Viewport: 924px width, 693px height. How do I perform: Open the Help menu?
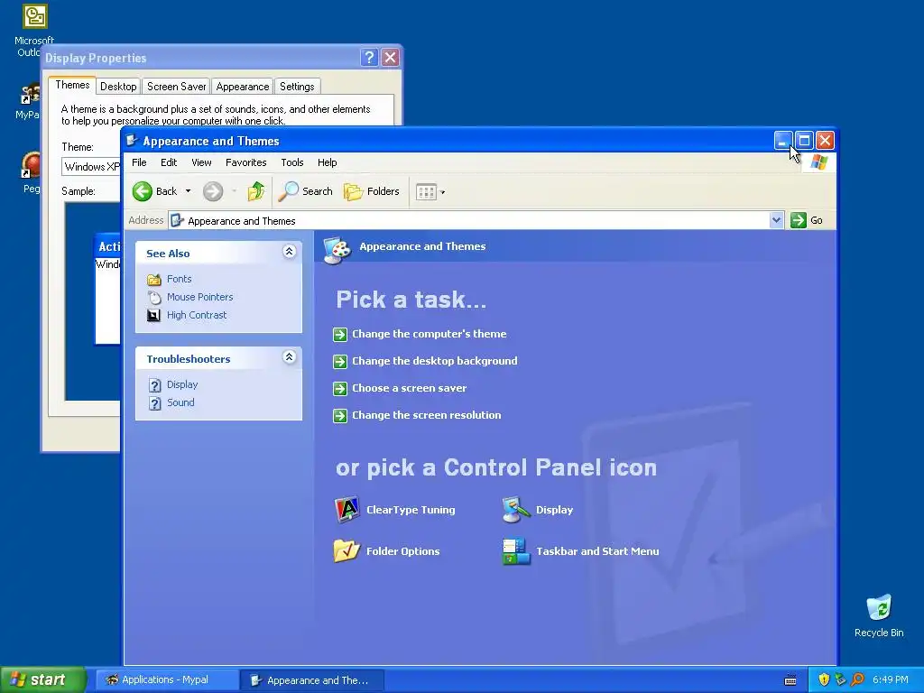click(327, 162)
